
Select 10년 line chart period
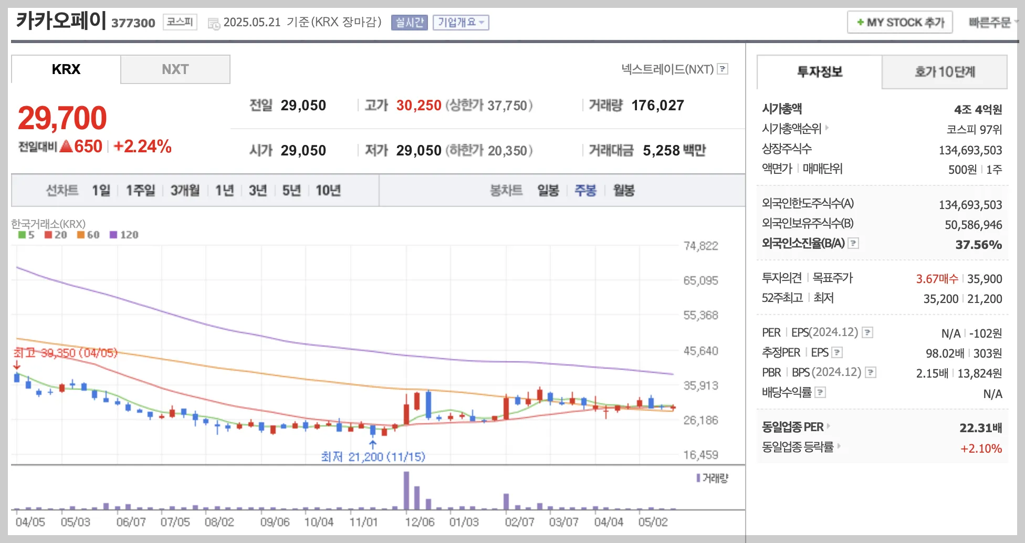click(x=328, y=190)
